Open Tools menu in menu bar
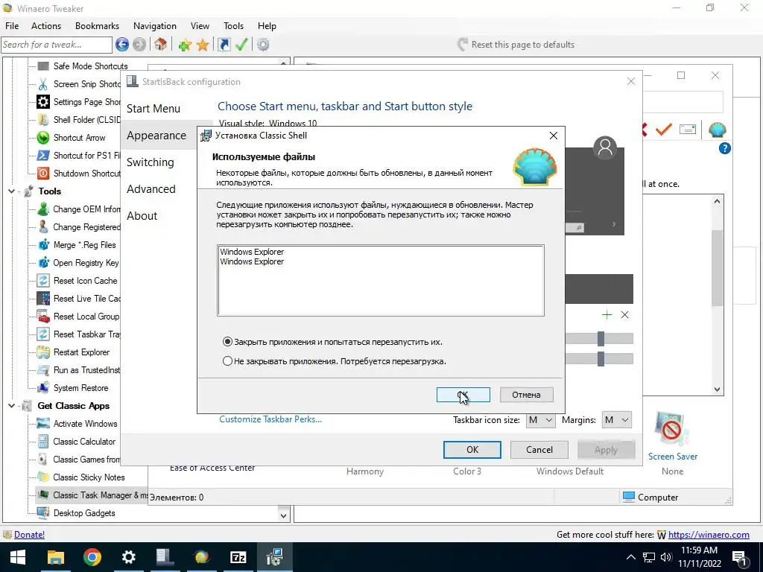The width and height of the screenshot is (763, 572). click(233, 26)
